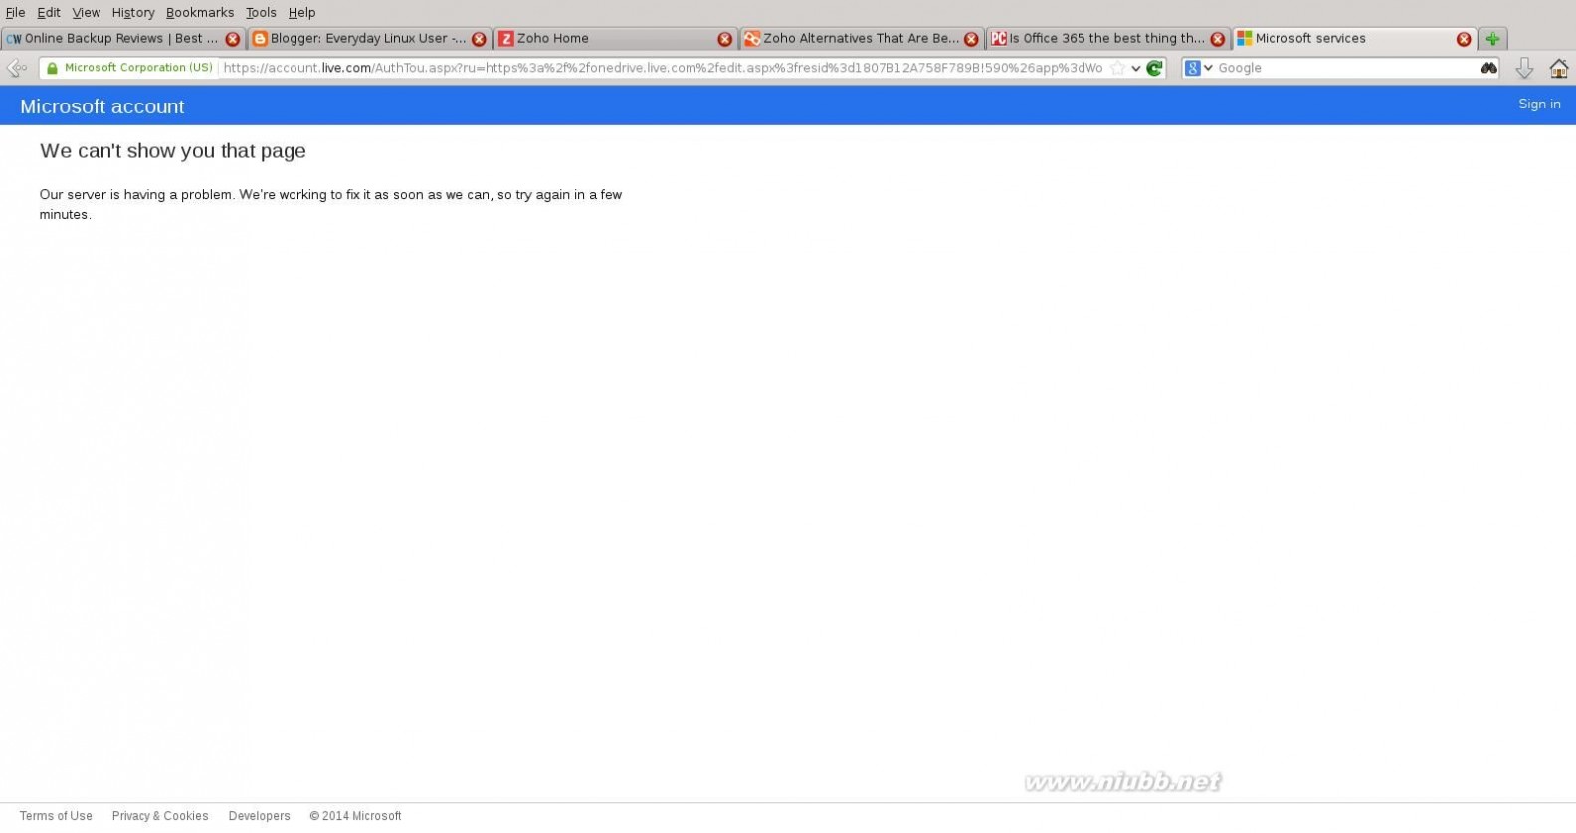Click the binoculars search icon
1576x833 pixels.
click(x=1488, y=68)
